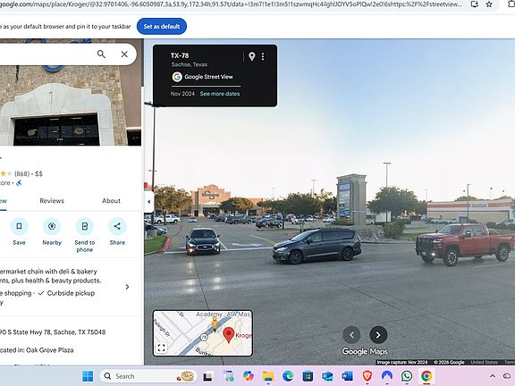This screenshot has height=386, width=515.
Task: Click See more dates link
Action: click(220, 94)
